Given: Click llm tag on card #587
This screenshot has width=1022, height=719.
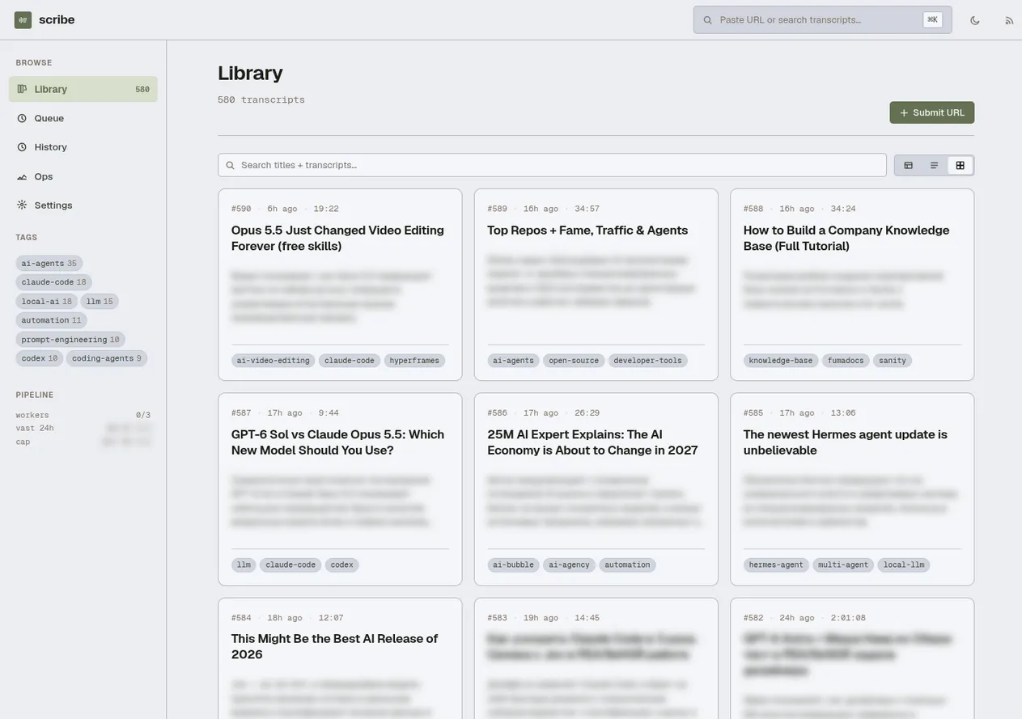Looking at the screenshot, I should pyautogui.click(x=244, y=565).
